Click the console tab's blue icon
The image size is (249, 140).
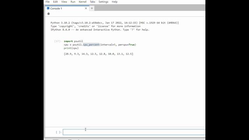click(48, 8)
